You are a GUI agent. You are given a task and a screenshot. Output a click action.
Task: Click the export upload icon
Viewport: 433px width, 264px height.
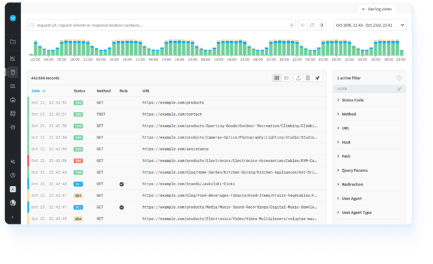298,78
